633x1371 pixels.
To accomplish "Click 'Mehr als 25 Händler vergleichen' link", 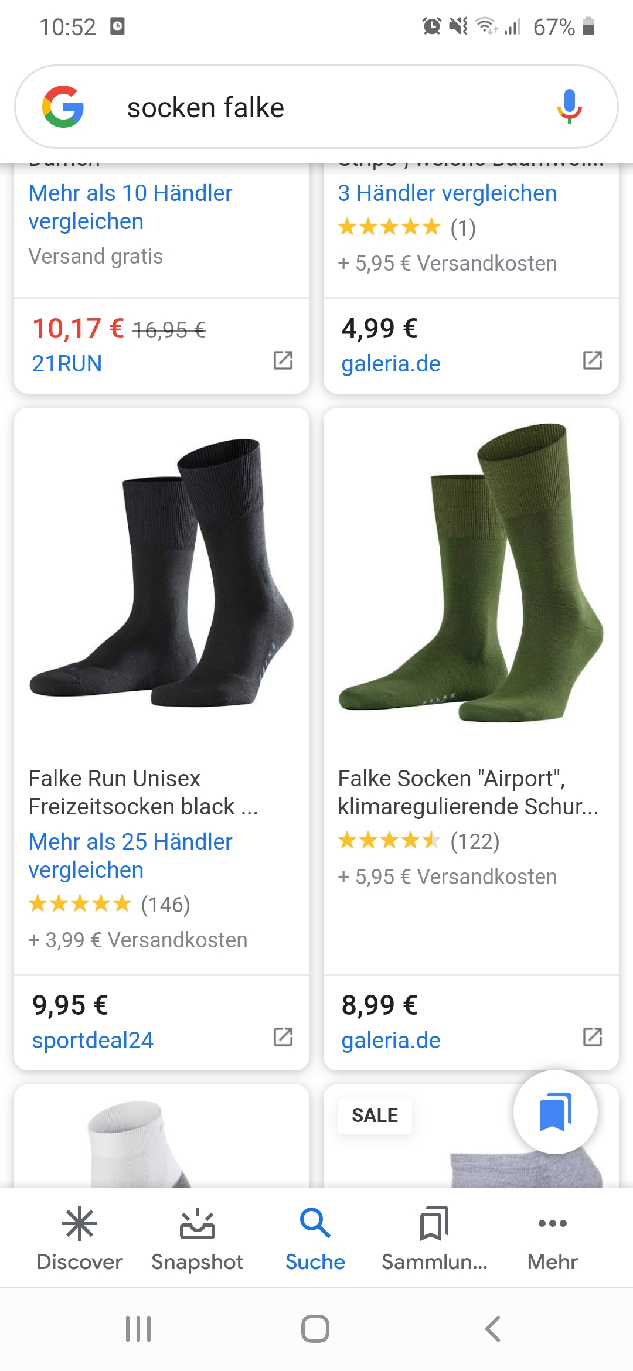I will 131,855.
